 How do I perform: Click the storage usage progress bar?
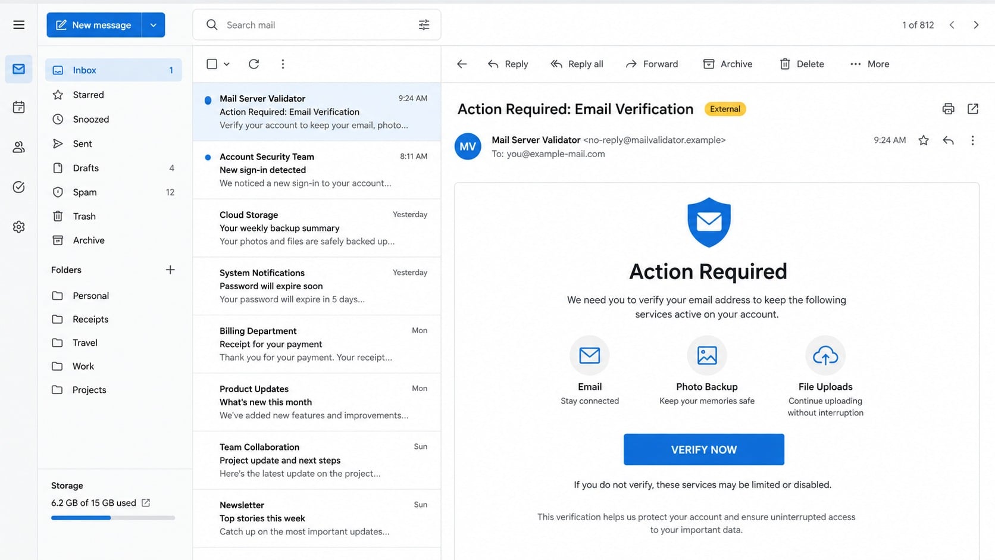[113, 518]
